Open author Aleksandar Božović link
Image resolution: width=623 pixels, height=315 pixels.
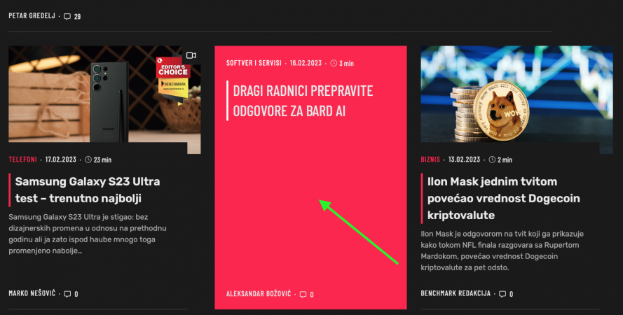click(259, 294)
